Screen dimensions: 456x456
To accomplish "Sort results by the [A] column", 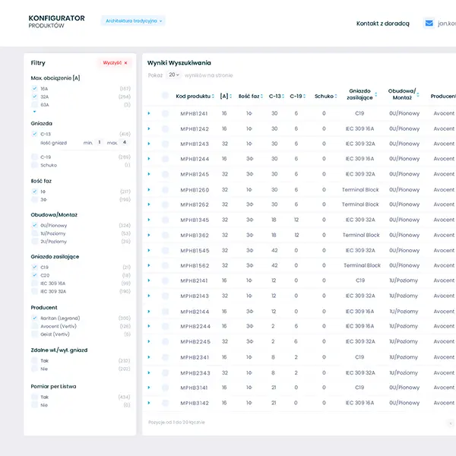I will click(232, 97).
